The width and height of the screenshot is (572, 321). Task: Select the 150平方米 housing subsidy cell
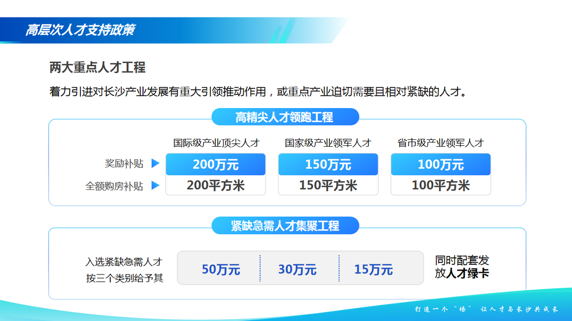(x=328, y=185)
